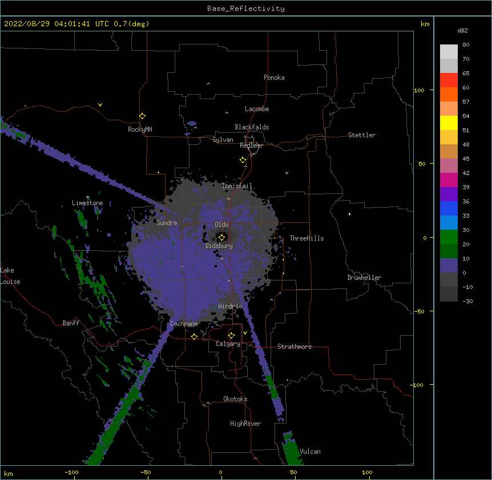Click the Sundre label
Viewport: 492px width, 480px height.
pos(167,223)
